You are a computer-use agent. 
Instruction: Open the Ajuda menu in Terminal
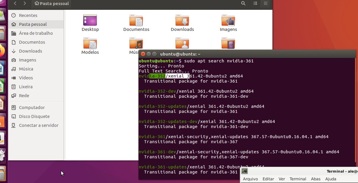pos(331,179)
